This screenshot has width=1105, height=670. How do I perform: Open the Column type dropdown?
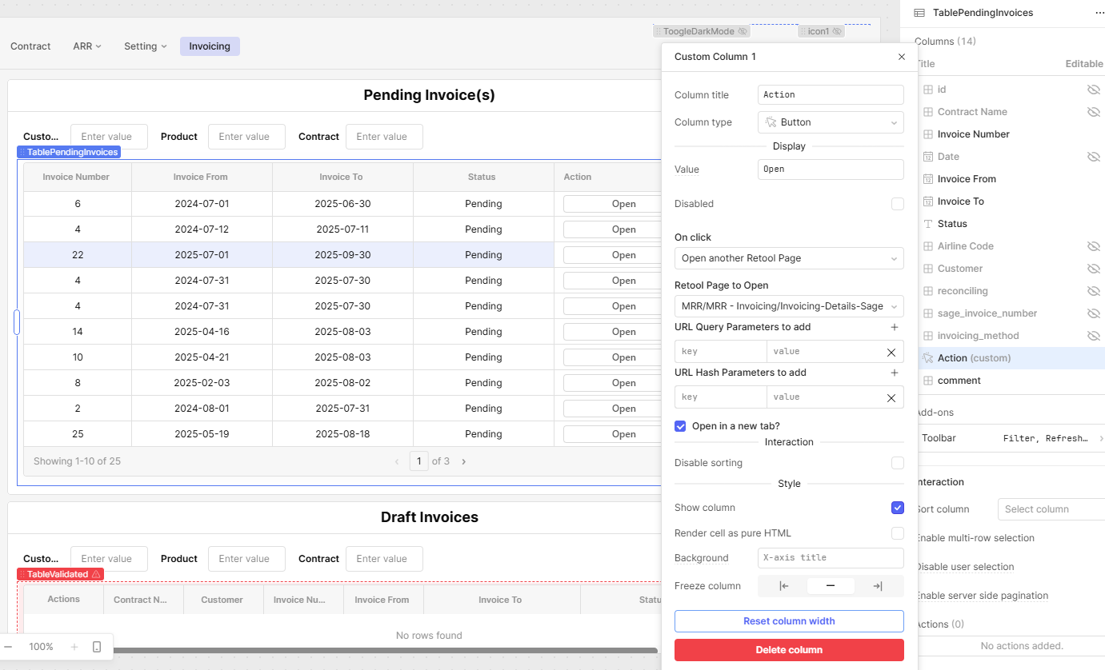pyautogui.click(x=830, y=122)
